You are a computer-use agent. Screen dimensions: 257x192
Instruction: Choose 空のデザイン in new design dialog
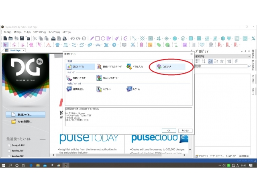point(80,67)
